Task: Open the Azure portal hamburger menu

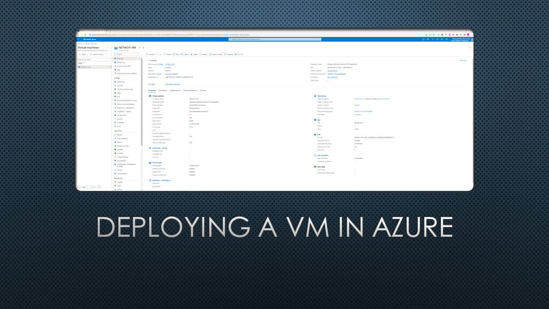Action: [x=78, y=39]
